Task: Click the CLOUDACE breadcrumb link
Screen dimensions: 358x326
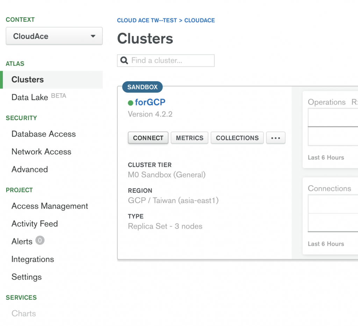Action: (x=200, y=20)
